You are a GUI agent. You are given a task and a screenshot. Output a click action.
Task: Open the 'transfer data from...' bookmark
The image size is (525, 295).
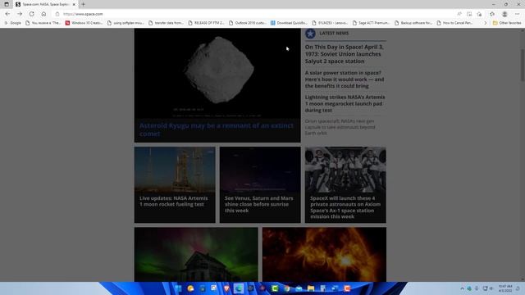166,23
